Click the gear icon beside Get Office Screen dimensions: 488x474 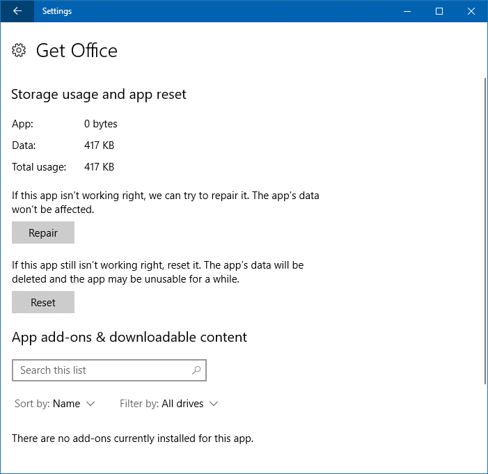(19, 50)
